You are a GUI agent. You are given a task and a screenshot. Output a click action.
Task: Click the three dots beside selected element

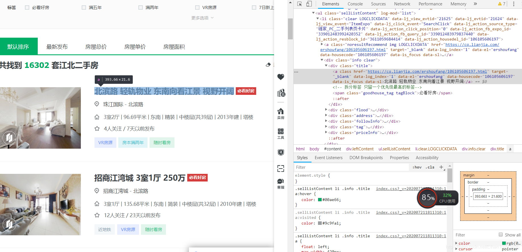[296, 72]
